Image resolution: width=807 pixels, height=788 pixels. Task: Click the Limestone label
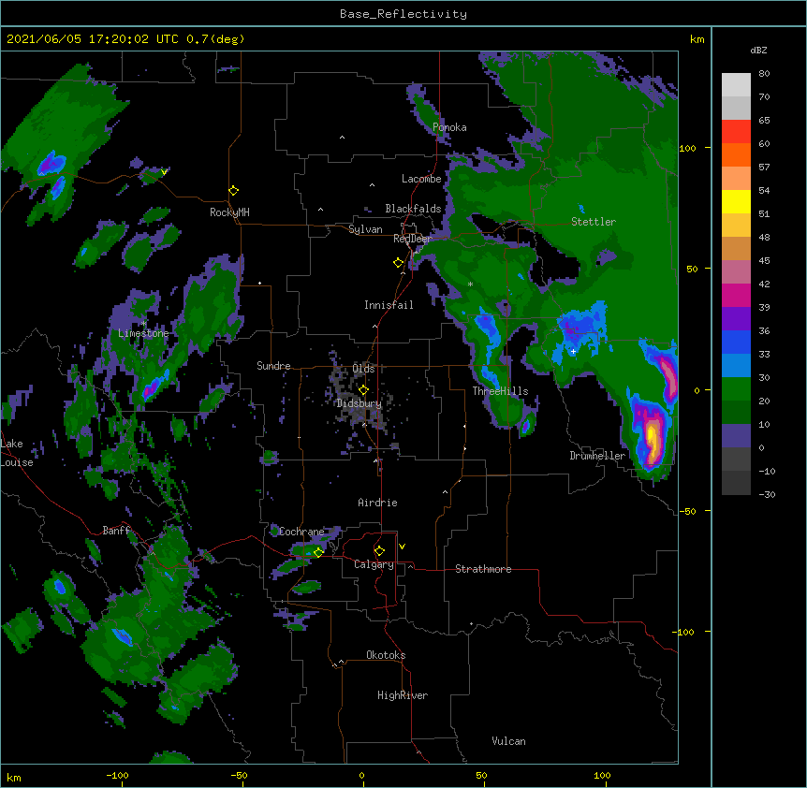(143, 333)
